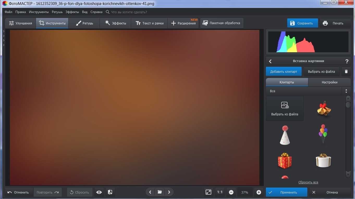Image resolution: width=355 pixels, height=199 pixels.
Task: Click the trash icon to delete clipart
Action: [346, 71]
